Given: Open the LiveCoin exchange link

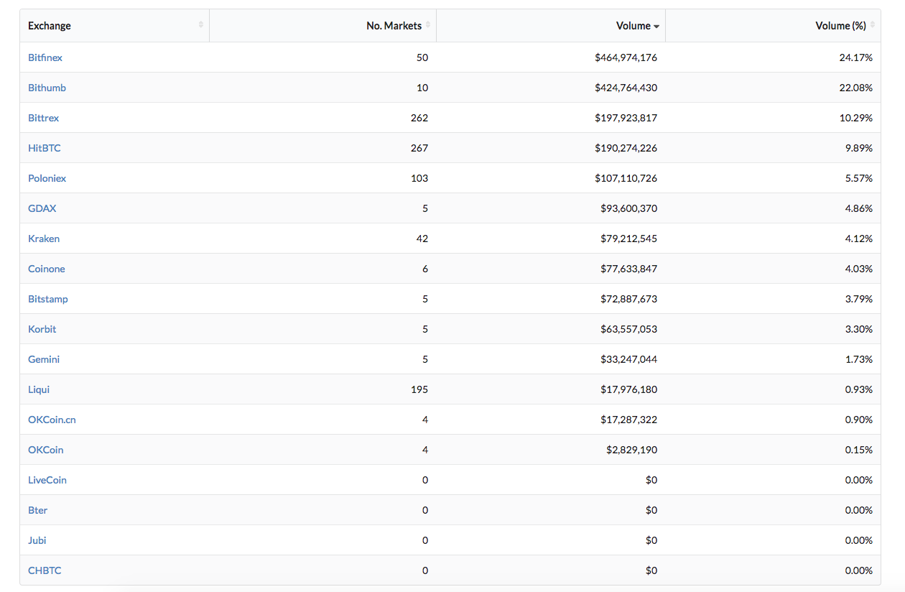Looking at the screenshot, I should point(47,480).
